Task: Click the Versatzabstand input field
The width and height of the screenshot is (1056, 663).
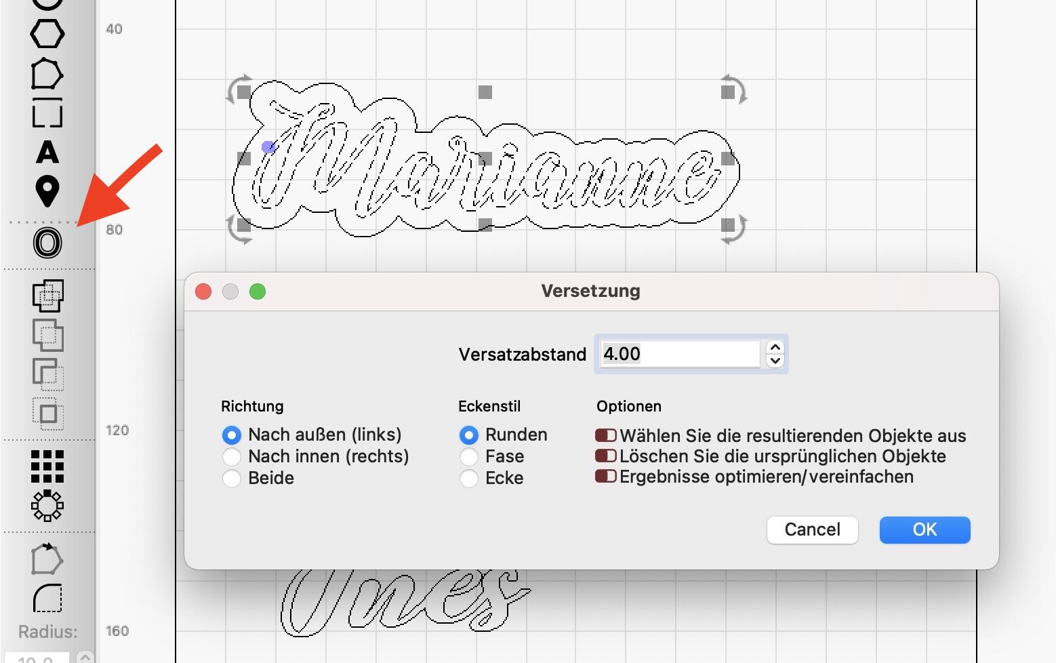Action: (x=680, y=354)
